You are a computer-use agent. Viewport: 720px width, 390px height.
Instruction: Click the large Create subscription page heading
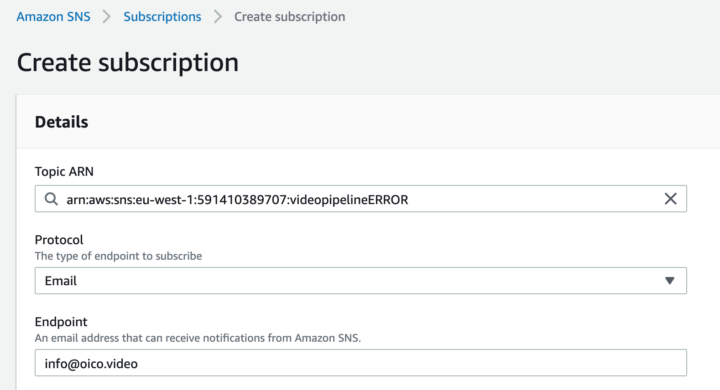[x=127, y=62]
